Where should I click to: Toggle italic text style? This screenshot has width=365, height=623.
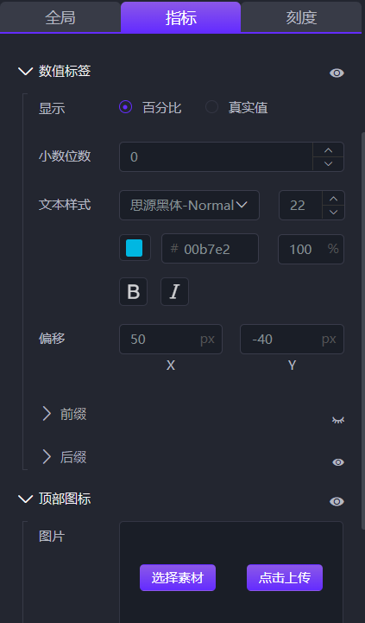[x=174, y=292]
